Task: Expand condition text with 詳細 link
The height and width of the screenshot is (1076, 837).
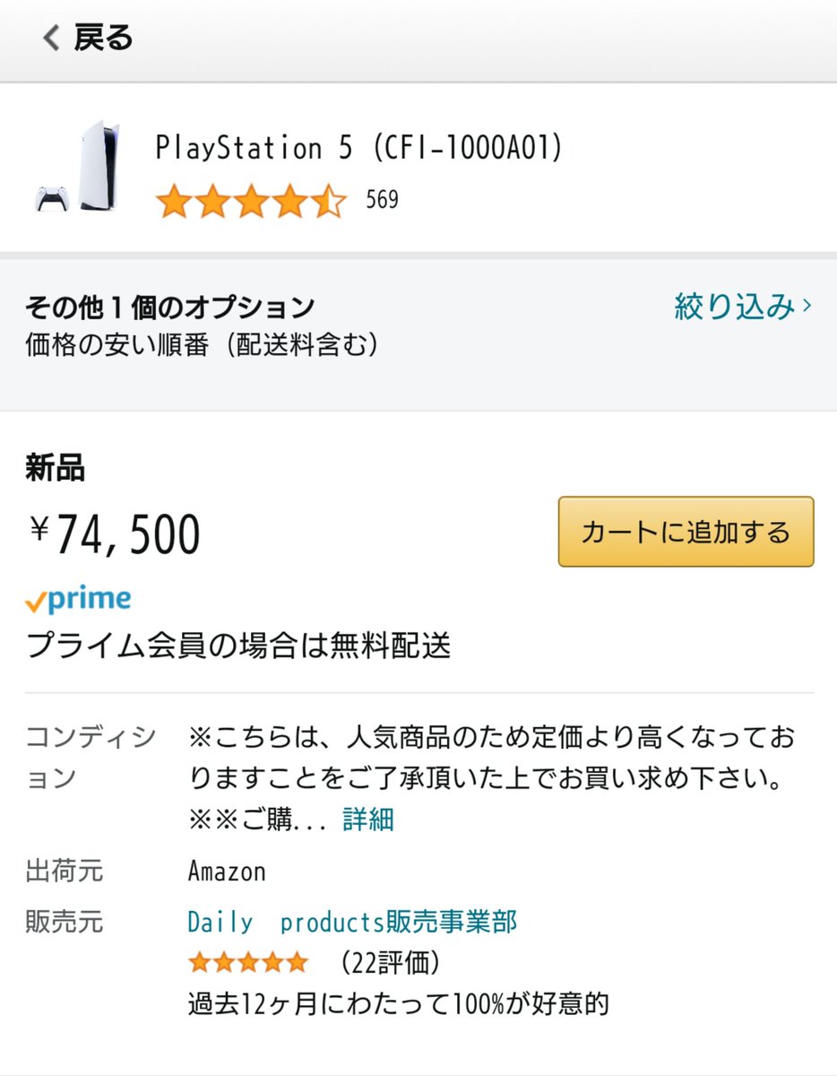Action: click(x=368, y=819)
